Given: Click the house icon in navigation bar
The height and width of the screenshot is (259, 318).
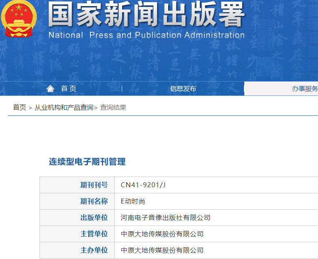Looking at the screenshot, I should 50,89.
